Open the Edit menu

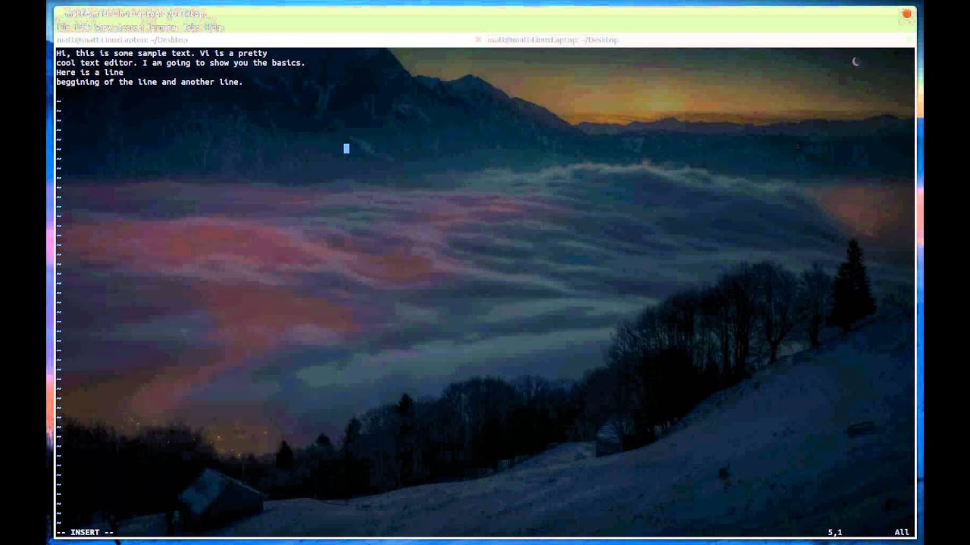click(80, 26)
